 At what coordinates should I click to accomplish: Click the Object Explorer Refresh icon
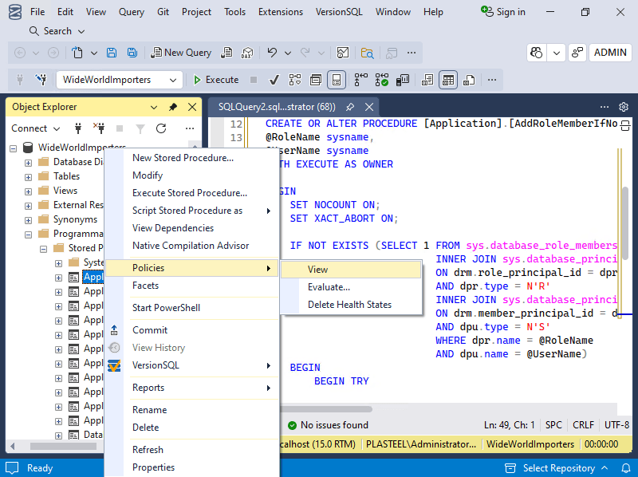point(161,128)
